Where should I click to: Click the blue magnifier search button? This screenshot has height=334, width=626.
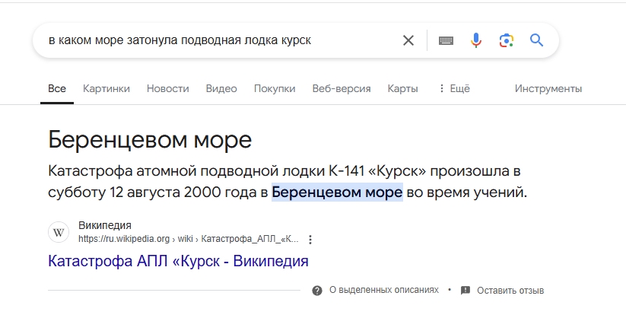click(537, 40)
